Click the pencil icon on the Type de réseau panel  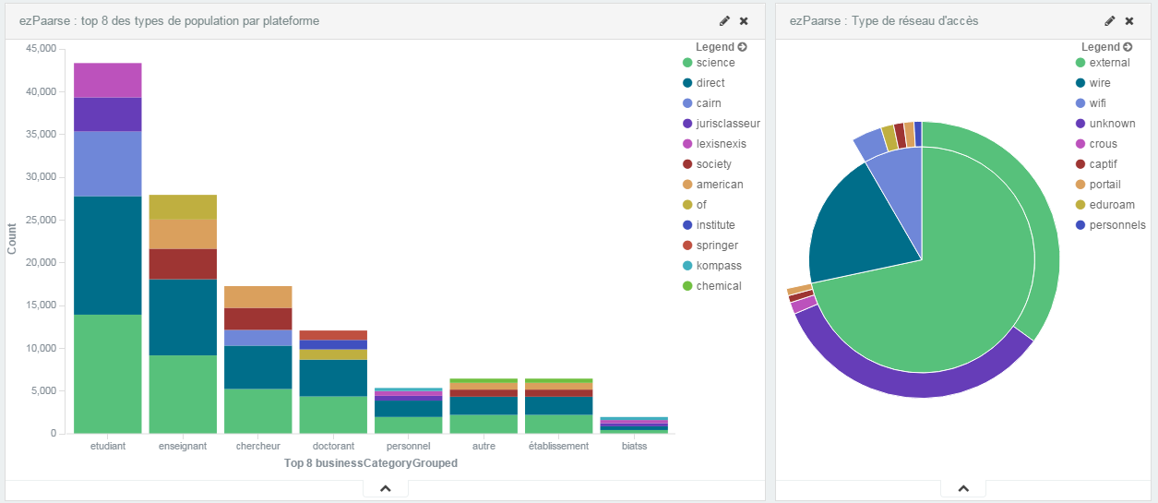[1110, 20]
